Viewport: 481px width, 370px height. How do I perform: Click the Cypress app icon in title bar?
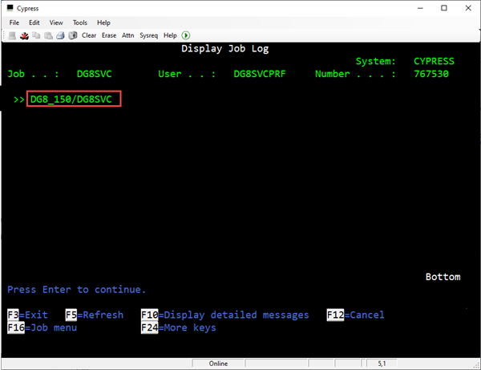pyautogui.click(x=10, y=8)
